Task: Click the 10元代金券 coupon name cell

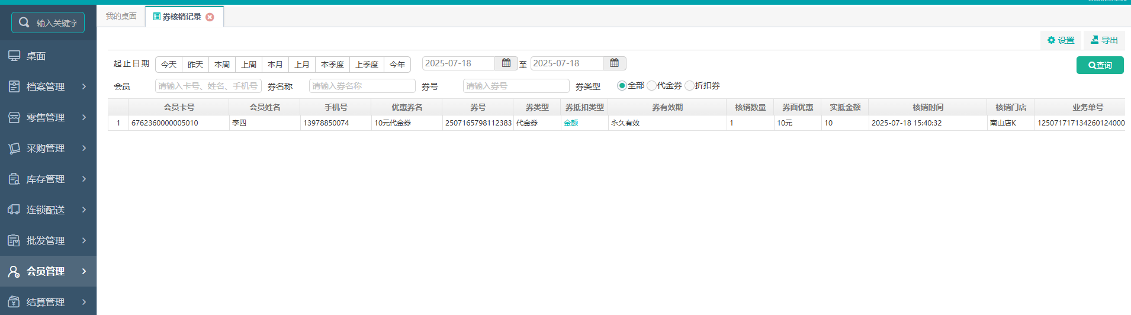Action: [407, 123]
